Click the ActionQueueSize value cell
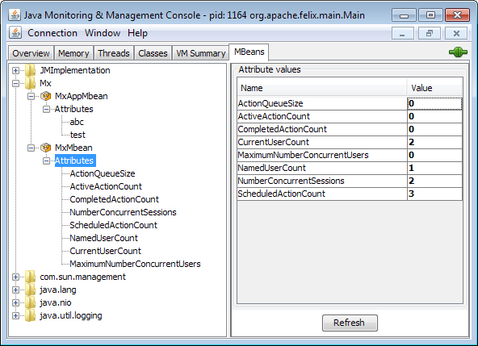The width and height of the screenshot is (478, 346). pos(434,103)
